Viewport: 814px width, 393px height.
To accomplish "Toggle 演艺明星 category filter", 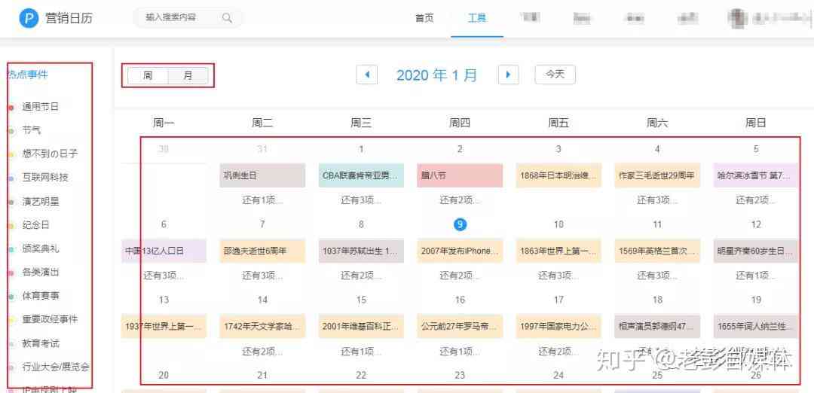I will pyautogui.click(x=40, y=201).
